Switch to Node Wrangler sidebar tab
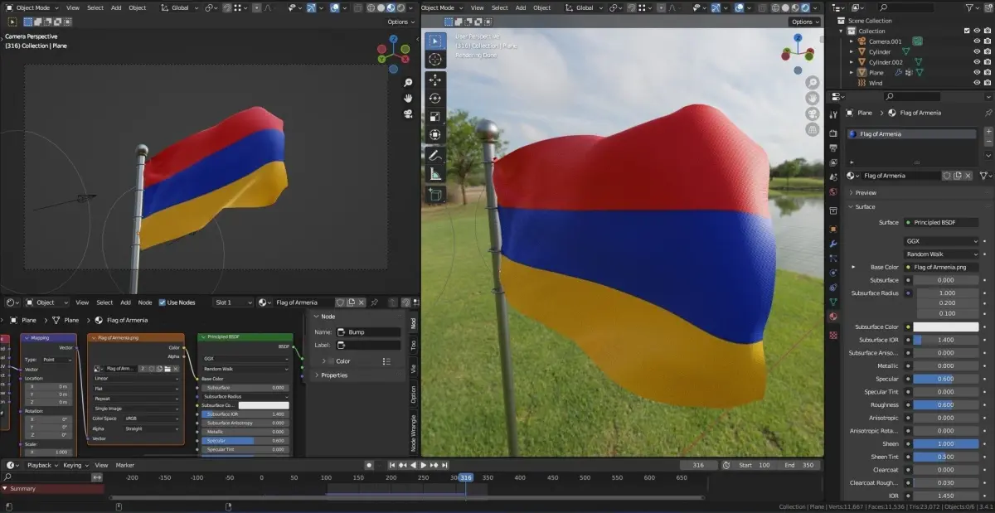The height and width of the screenshot is (513, 995). coord(413,433)
